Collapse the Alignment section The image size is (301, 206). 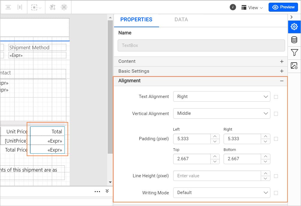[x=281, y=81]
